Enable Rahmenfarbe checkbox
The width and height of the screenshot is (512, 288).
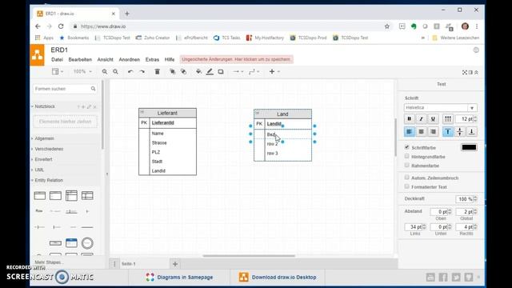tap(407, 166)
